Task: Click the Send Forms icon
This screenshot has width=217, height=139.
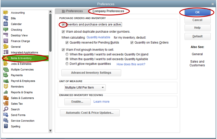Action: tap(6, 115)
